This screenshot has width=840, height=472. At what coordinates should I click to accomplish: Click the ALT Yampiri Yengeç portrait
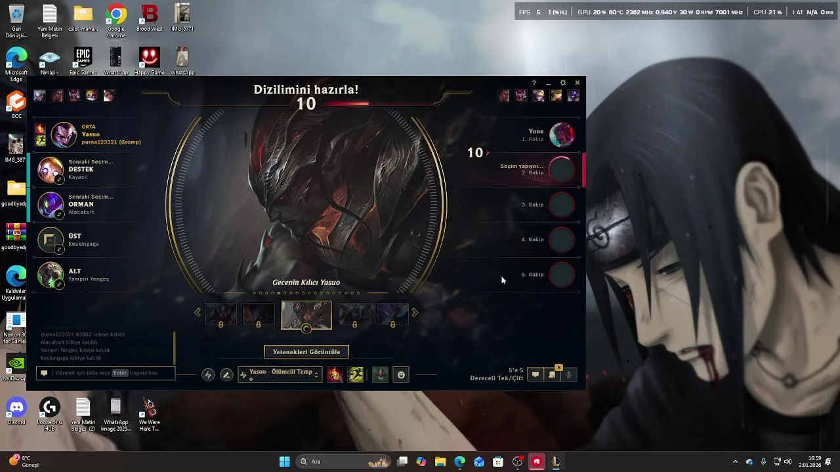click(51, 275)
